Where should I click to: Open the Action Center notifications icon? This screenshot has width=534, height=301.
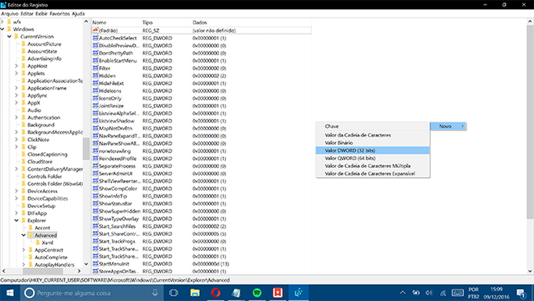coord(521,293)
